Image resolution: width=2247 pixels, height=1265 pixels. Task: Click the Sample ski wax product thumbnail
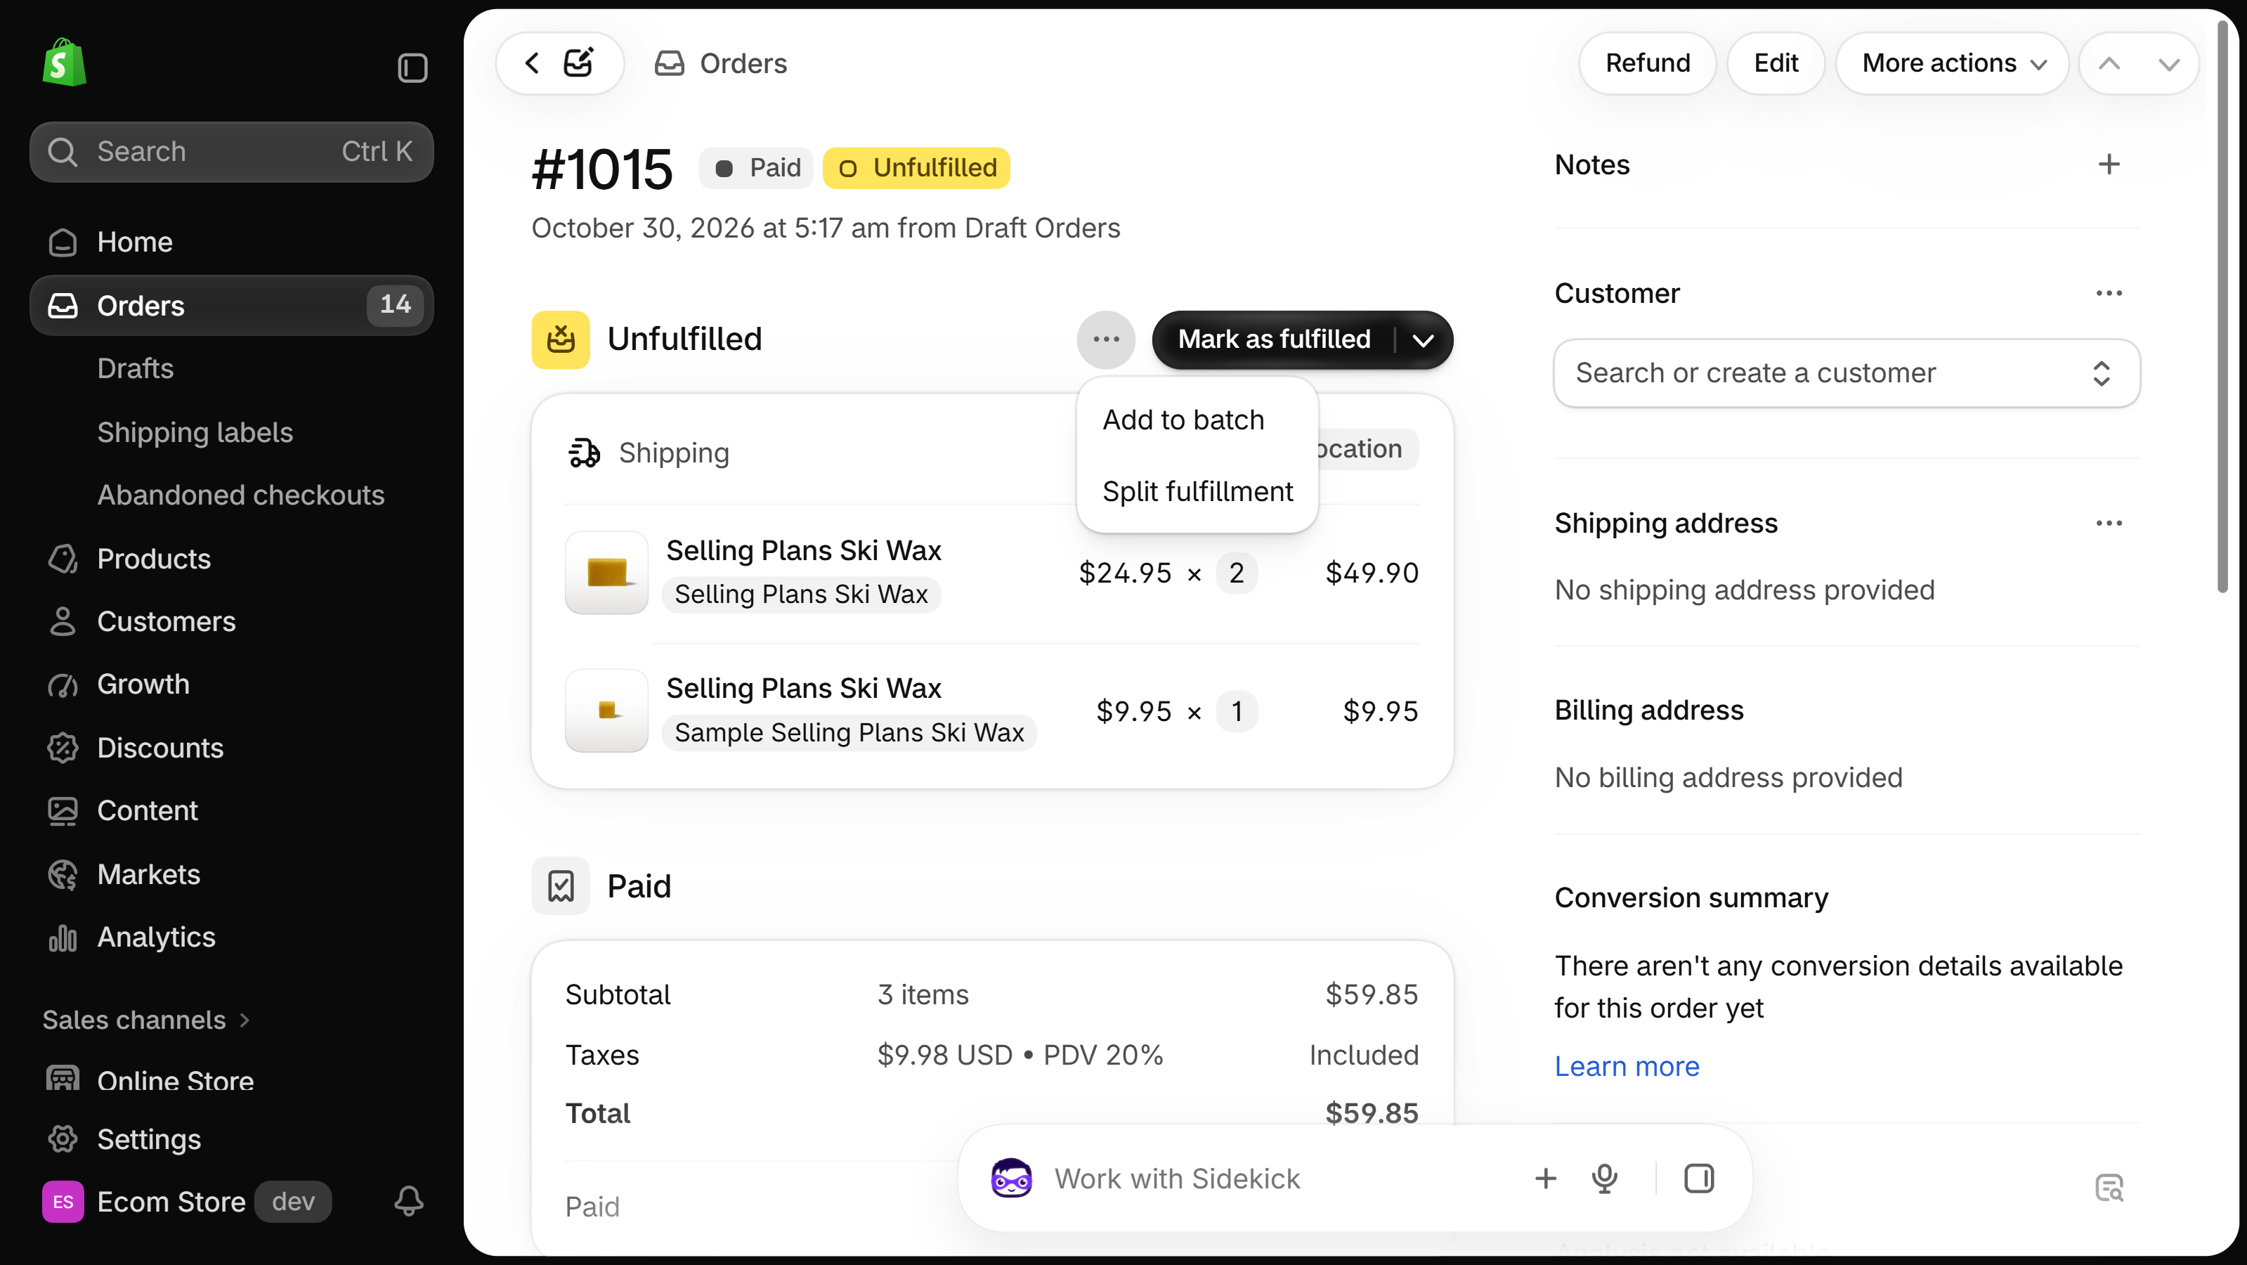pos(606,711)
